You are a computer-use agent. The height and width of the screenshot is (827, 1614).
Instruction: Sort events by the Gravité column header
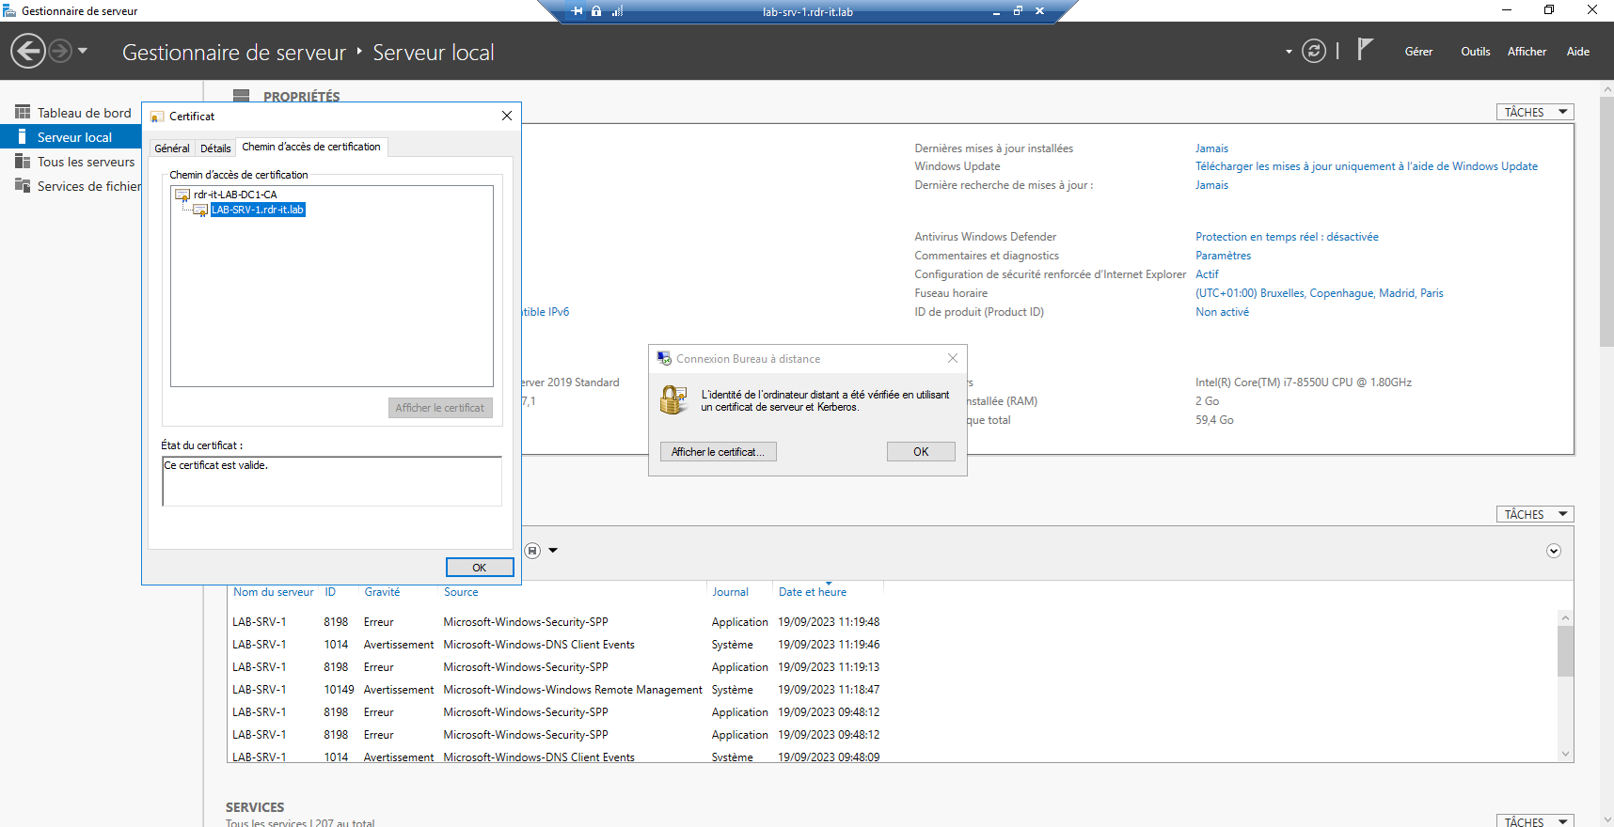click(x=382, y=592)
